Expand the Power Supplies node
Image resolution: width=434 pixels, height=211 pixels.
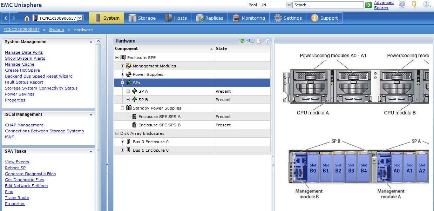(x=123, y=74)
